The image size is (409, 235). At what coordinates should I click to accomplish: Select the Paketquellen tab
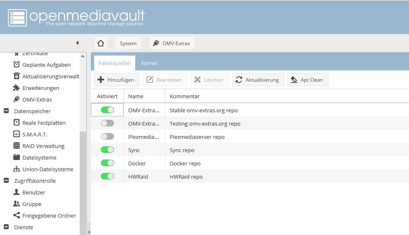[114, 63]
